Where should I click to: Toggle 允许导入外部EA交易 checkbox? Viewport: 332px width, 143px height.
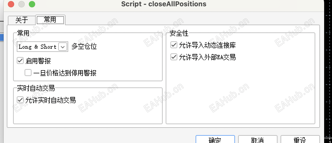pyautogui.click(x=174, y=57)
